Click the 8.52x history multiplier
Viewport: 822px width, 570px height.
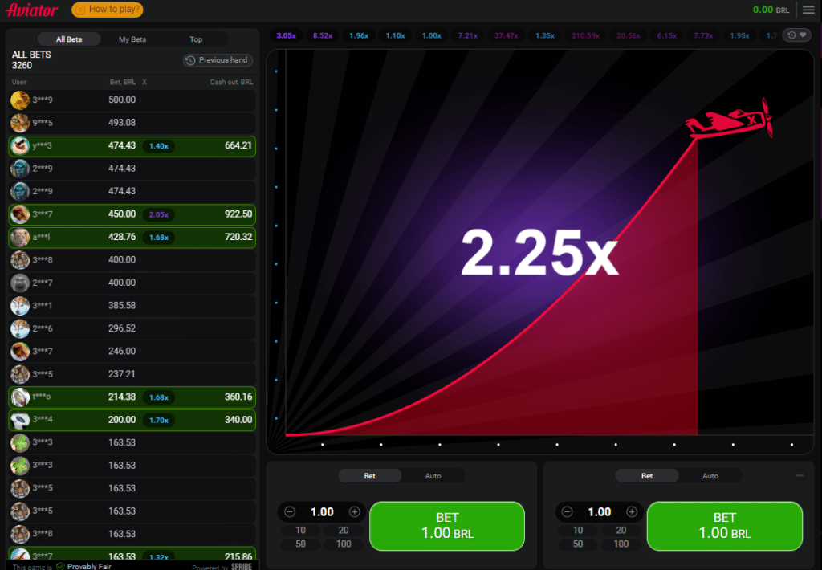[323, 35]
